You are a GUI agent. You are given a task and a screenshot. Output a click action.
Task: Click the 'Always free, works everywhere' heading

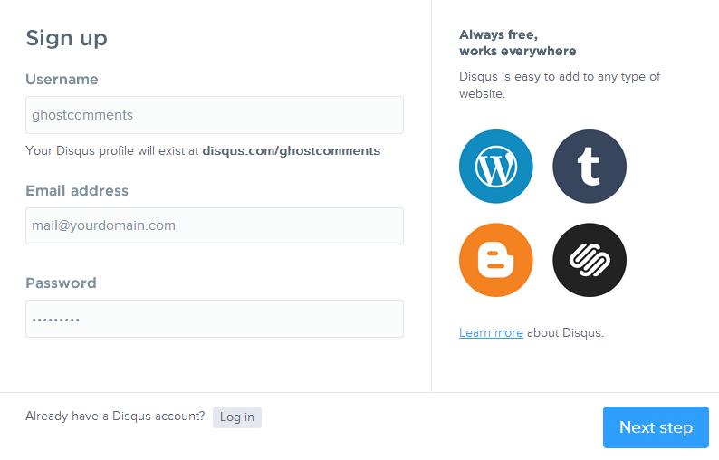[x=517, y=43]
